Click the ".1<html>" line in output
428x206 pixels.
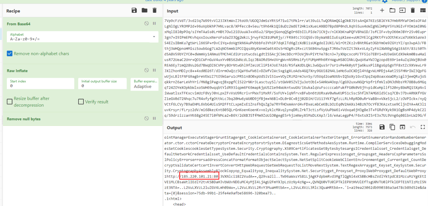172,198
